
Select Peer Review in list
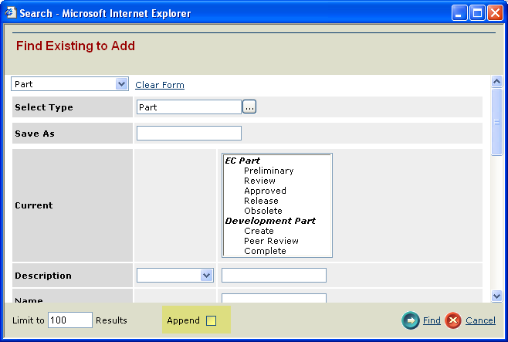coord(271,241)
